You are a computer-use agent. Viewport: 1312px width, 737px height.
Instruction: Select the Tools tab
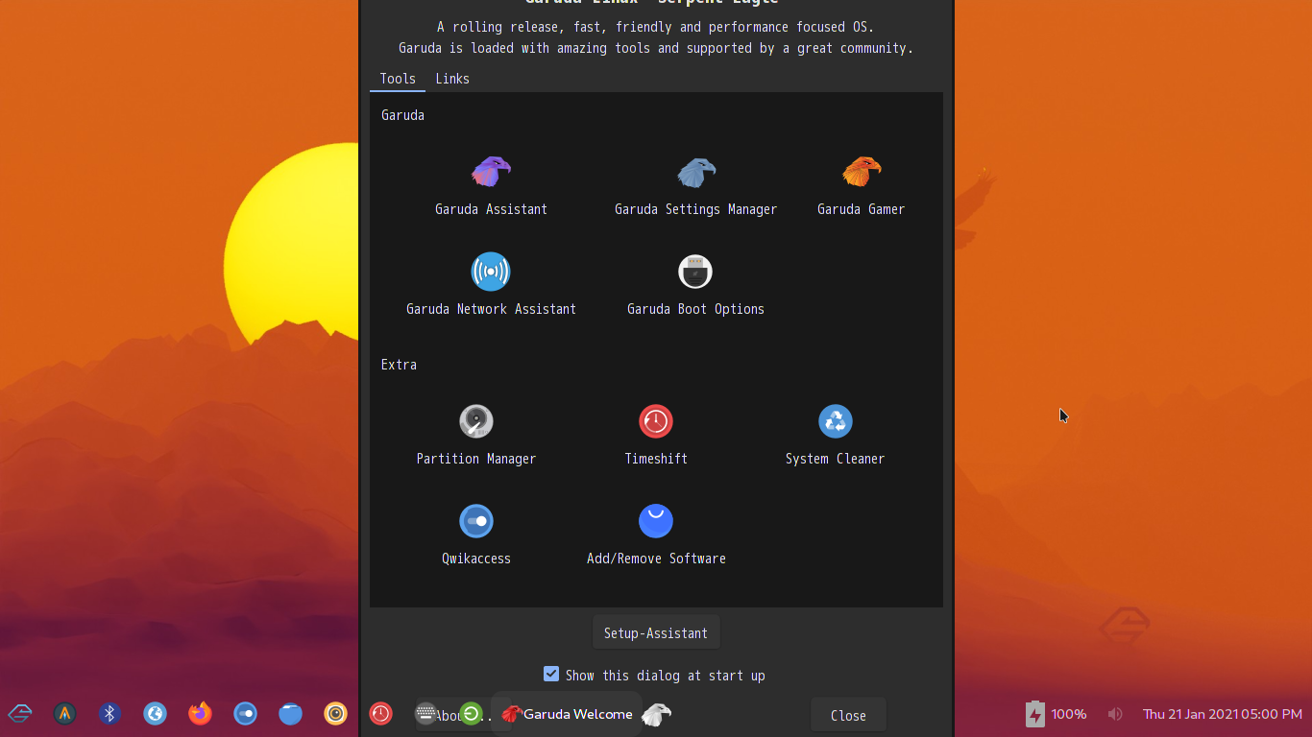coord(398,79)
